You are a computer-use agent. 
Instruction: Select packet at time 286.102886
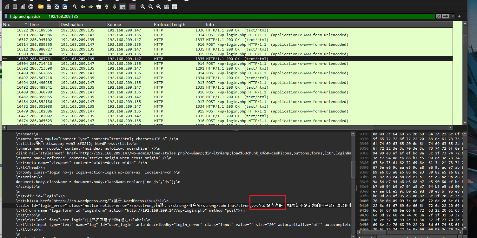[228, 111]
